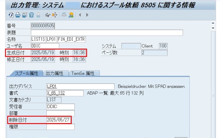Click the 'ABAP 一覧: 最大 65 行 132 列' description
221x138 pixels.
point(115,93)
